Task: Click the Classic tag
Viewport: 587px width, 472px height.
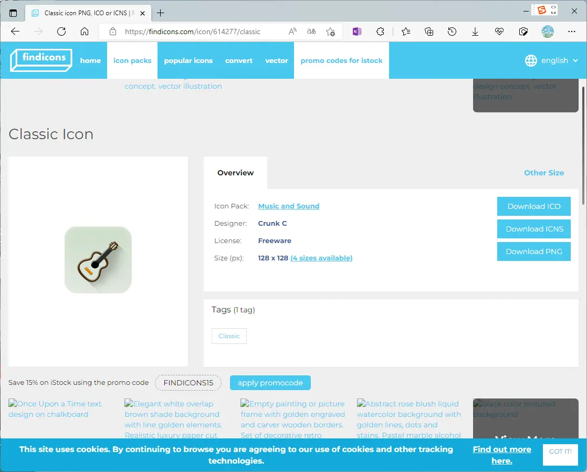Action: coord(229,336)
